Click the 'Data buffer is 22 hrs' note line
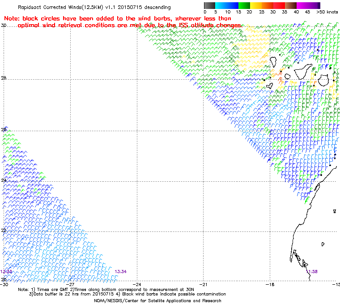 (127, 294)
